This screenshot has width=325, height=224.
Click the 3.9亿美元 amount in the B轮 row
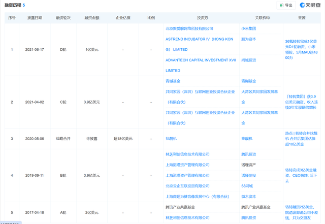pyautogui.click(x=92, y=175)
